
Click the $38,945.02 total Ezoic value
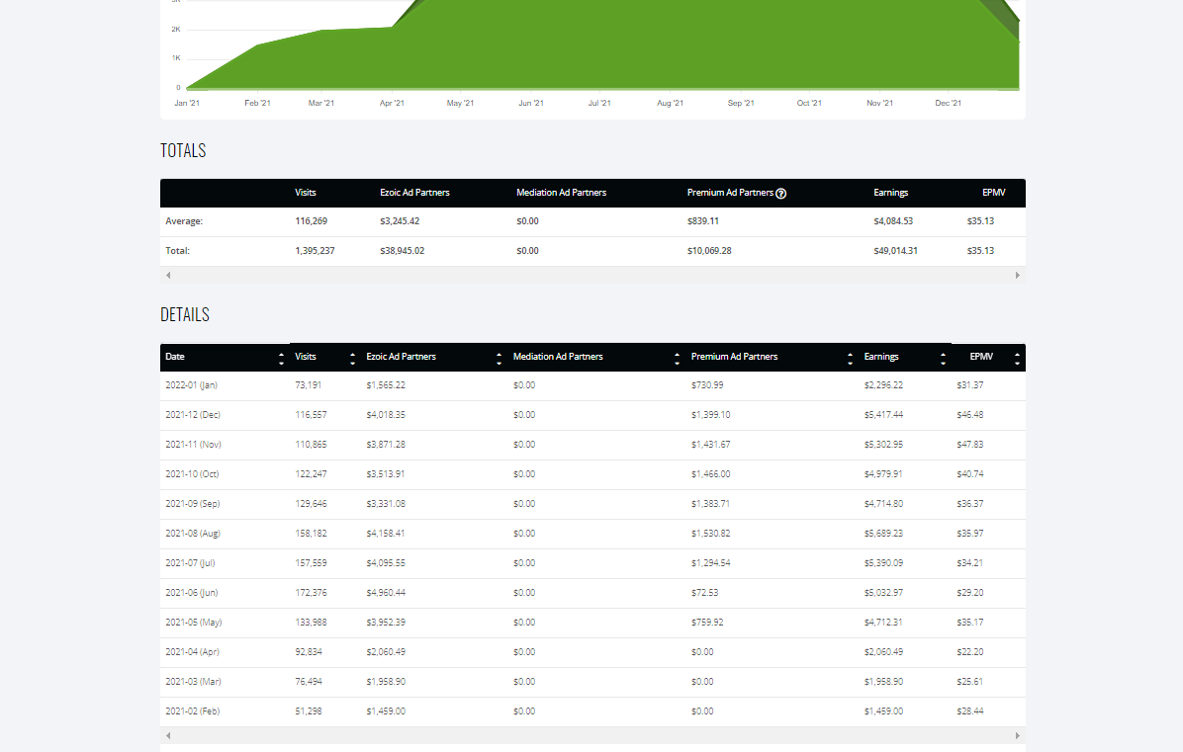point(403,251)
